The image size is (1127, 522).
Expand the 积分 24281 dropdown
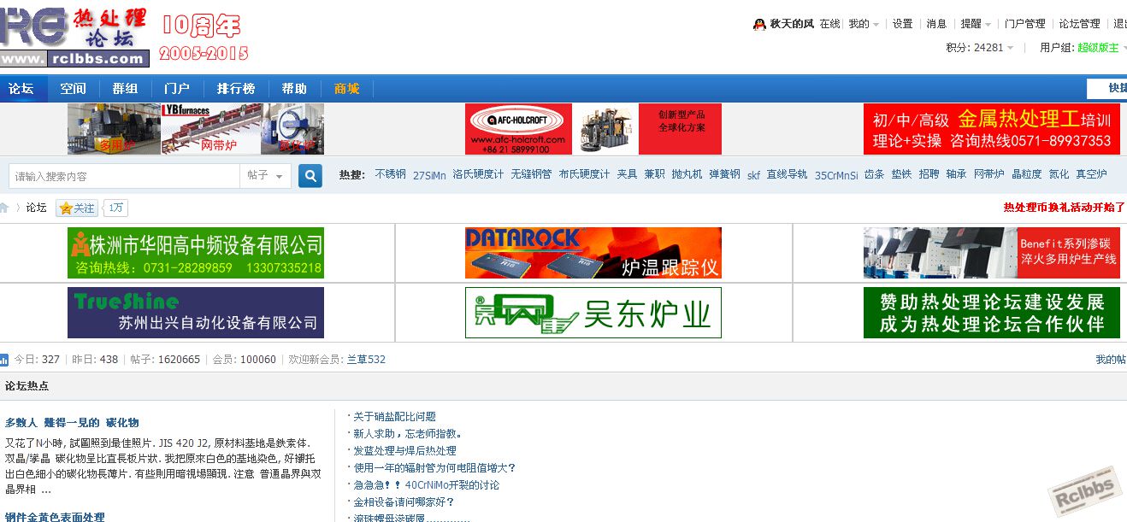coord(980,48)
